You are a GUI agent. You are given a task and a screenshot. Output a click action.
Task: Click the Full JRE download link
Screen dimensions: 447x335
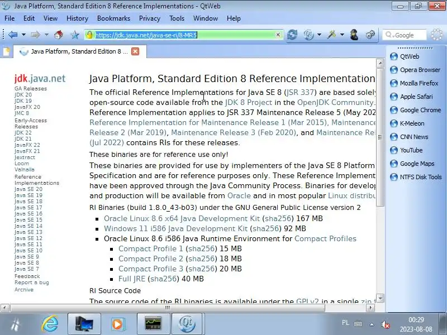click(132, 279)
